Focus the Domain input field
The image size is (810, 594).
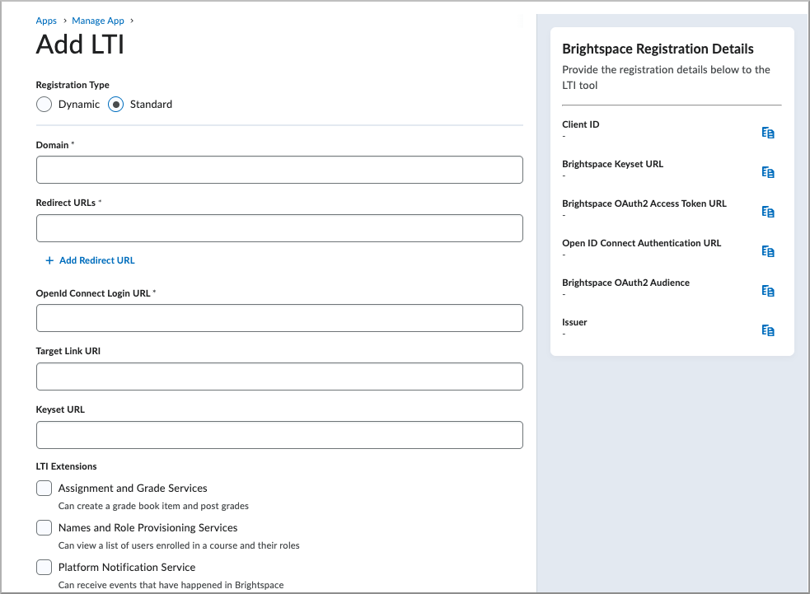[x=279, y=170]
